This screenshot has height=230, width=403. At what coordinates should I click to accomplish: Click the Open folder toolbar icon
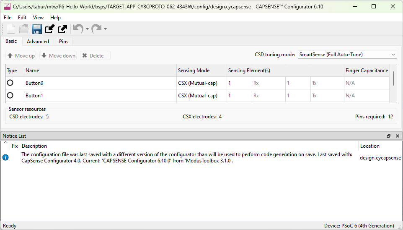click(24, 29)
